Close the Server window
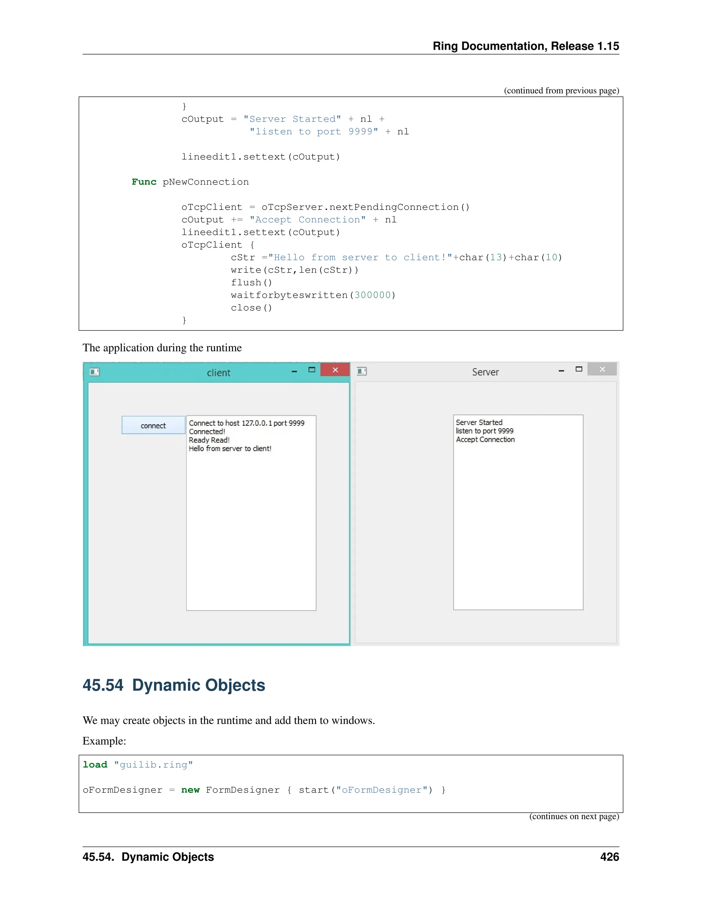The width and height of the screenshot is (702, 909). click(602, 369)
